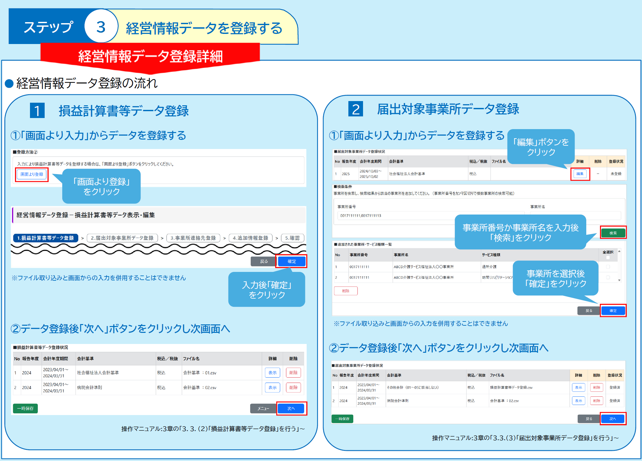Click the 事業所名 input field
642x461 pixels.
pos(575,216)
